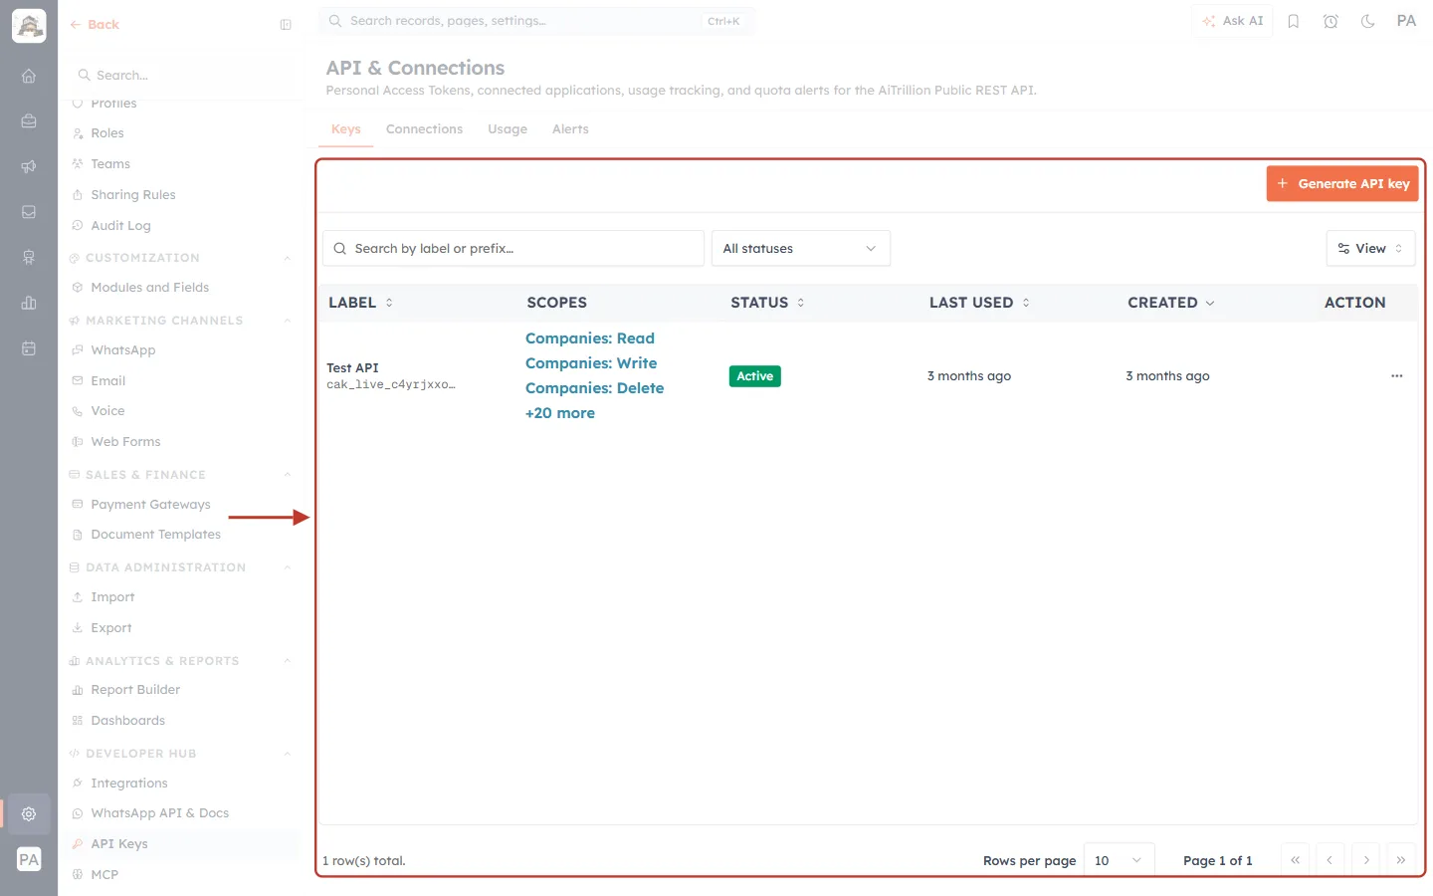Click the Back link
Screen dimensions: 1433x896
click(95, 25)
